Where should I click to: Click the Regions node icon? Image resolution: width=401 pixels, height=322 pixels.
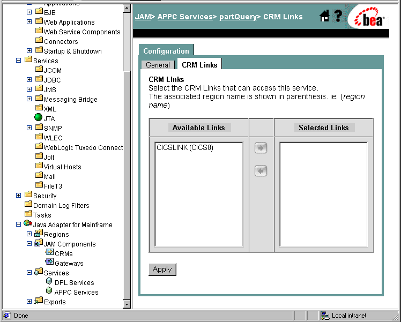click(39, 233)
